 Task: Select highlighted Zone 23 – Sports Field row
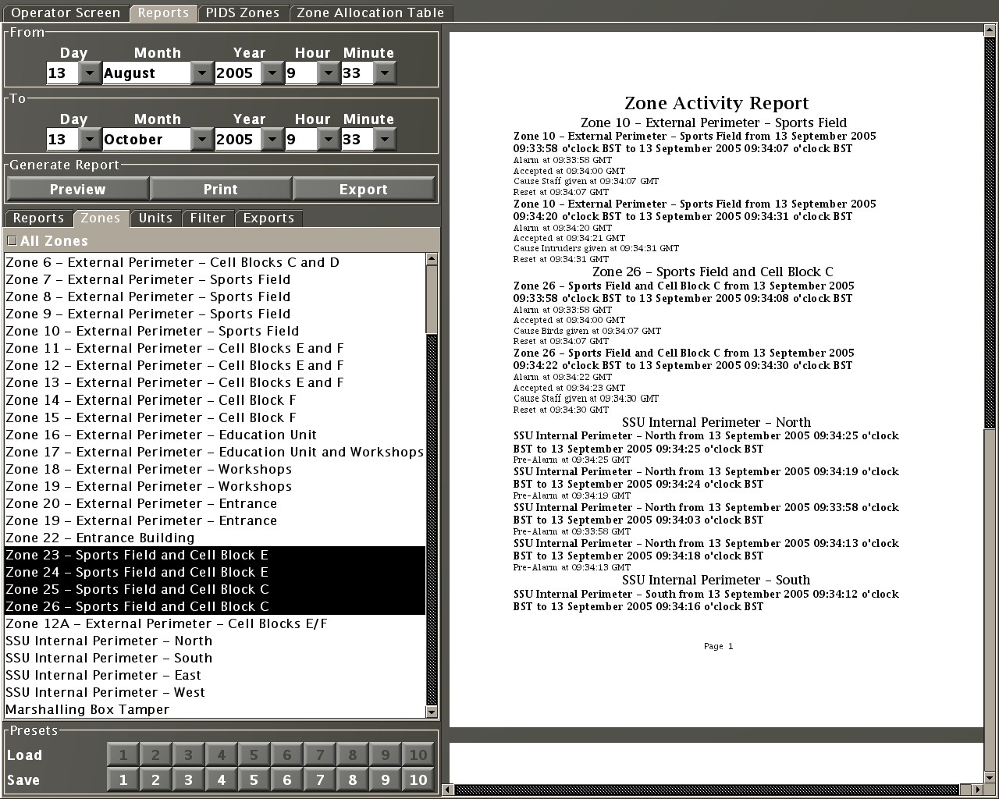point(215,556)
